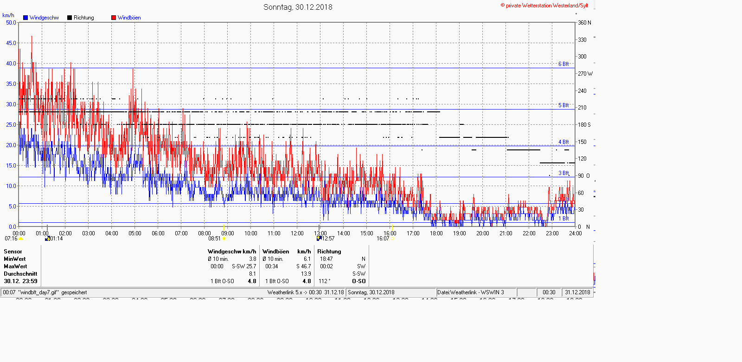Click the copyright symbol before 'private Wetterstation'
Viewport: 742px width, 362px height.
pos(503,6)
